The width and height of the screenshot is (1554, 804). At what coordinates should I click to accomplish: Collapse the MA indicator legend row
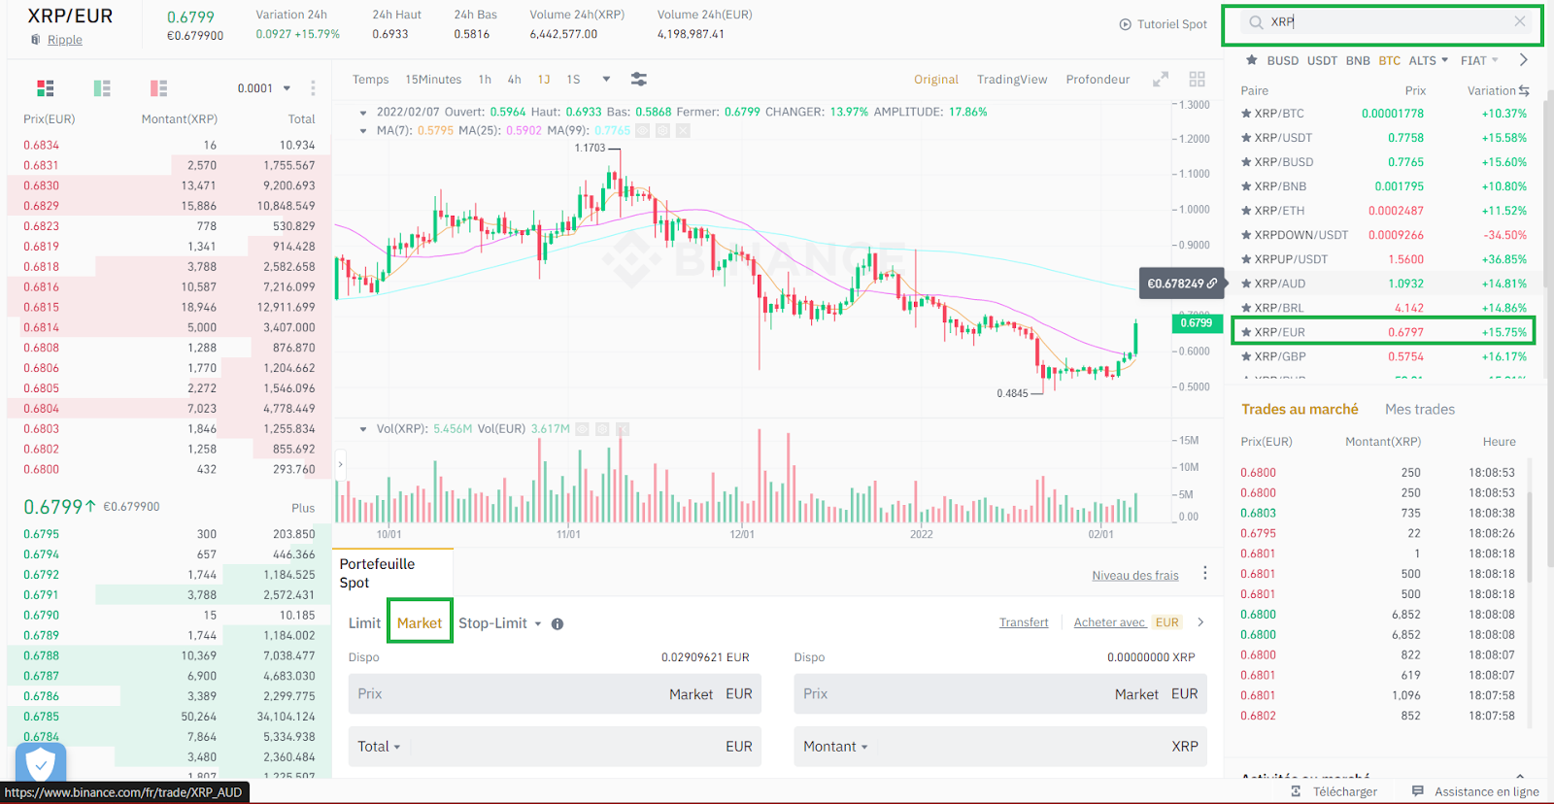363,130
